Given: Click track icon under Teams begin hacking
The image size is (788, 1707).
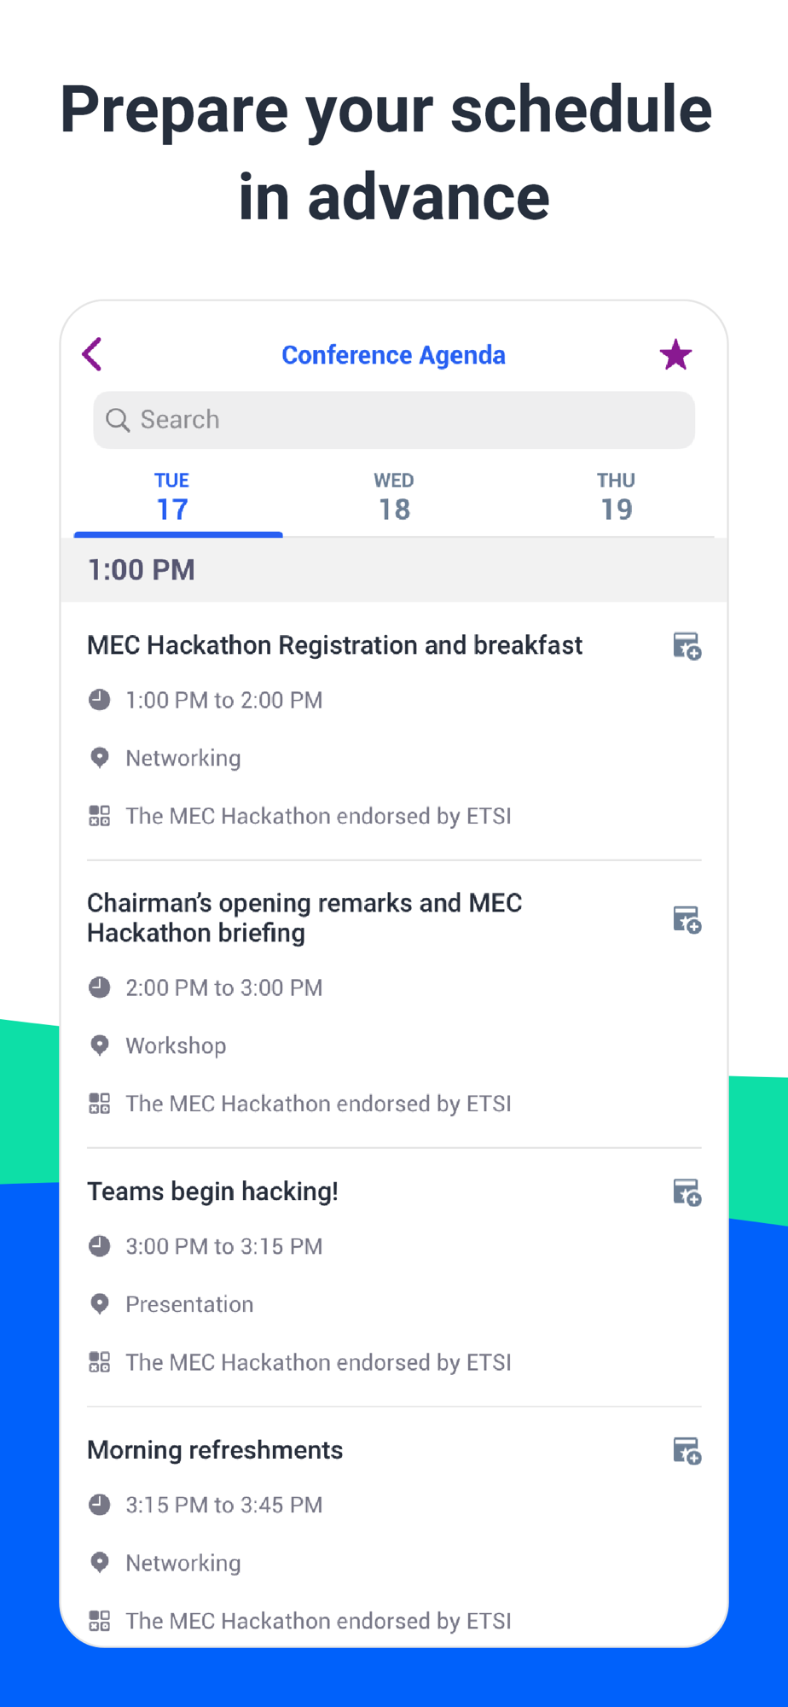Looking at the screenshot, I should [100, 1362].
